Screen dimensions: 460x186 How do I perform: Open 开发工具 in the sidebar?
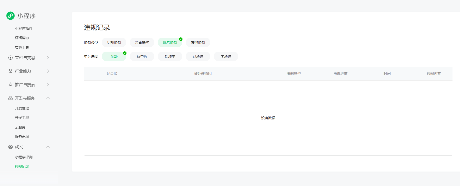(x=22, y=118)
